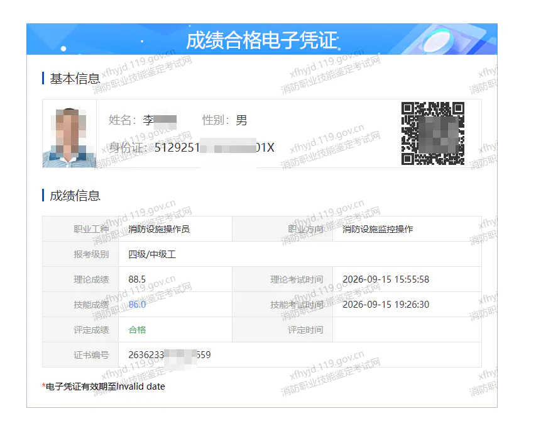
Task: Click the validity note 电子凭证有效期至Invalid date
Action: (x=105, y=386)
